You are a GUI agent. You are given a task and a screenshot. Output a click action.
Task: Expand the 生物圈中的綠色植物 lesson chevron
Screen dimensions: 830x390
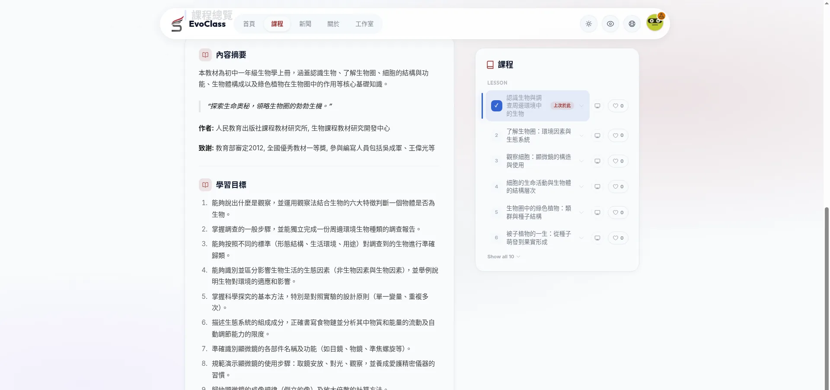[581, 212]
